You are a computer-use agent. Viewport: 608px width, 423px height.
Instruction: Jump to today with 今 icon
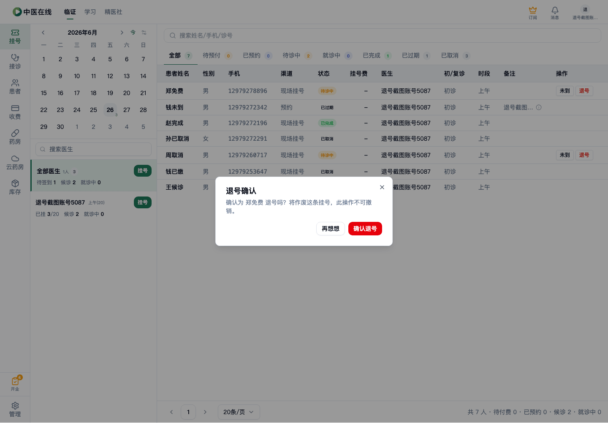click(133, 33)
